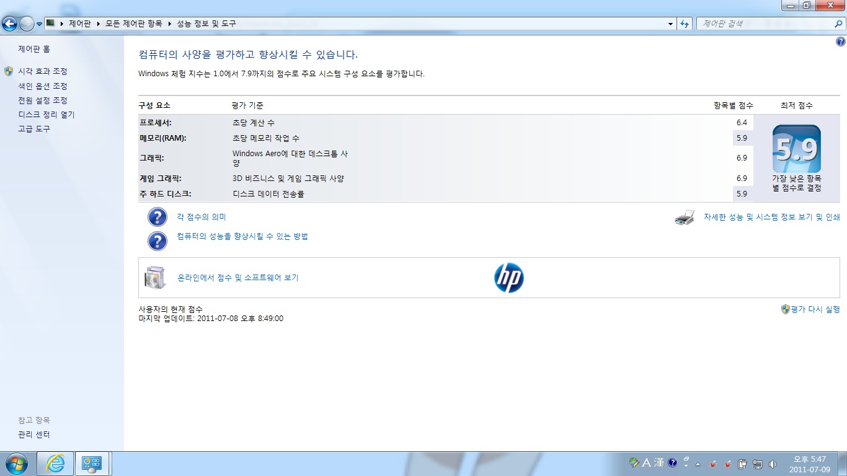
Task: Expand the breadcrumb arrow after 제어판
Action: 98,24
